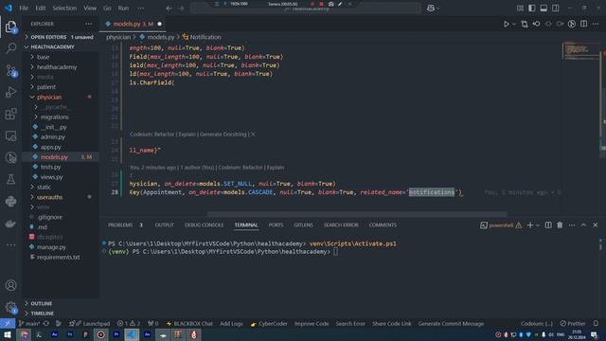The height and width of the screenshot is (341, 606).
Task: Toggle Prettier in the status bar
Action: pos(573,323)
